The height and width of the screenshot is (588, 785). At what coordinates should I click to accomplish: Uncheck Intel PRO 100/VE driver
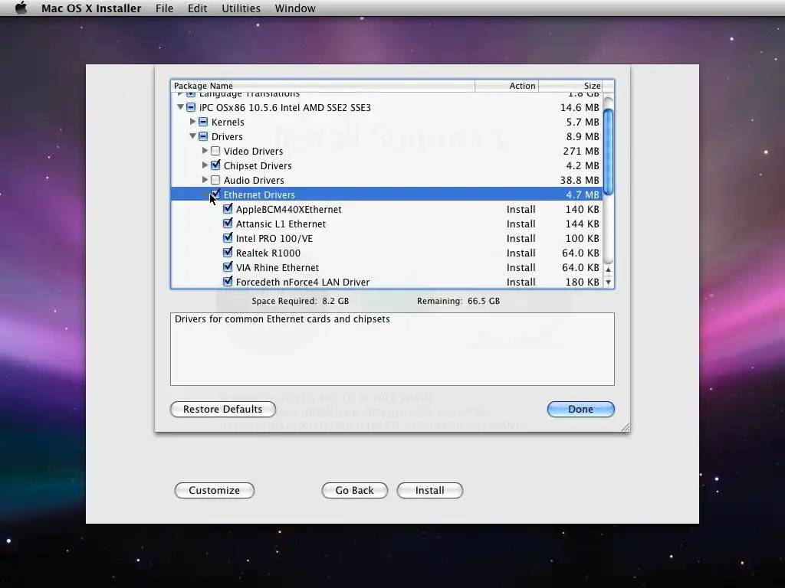pyautogui.click(x=228, y=237)
